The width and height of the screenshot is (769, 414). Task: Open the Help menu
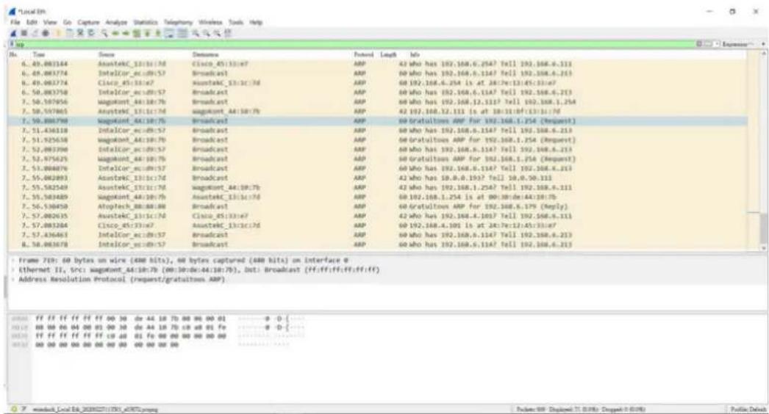pos(256,22)
